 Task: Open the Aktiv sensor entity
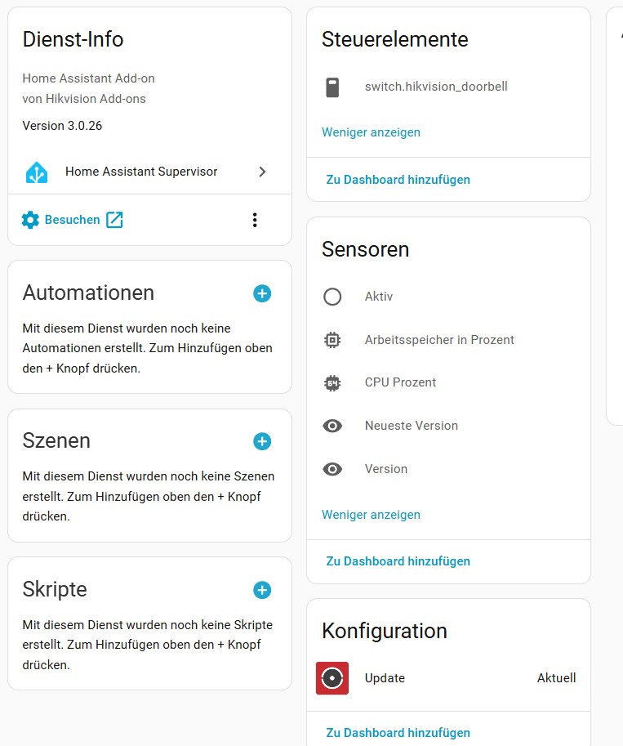point(379,297)
